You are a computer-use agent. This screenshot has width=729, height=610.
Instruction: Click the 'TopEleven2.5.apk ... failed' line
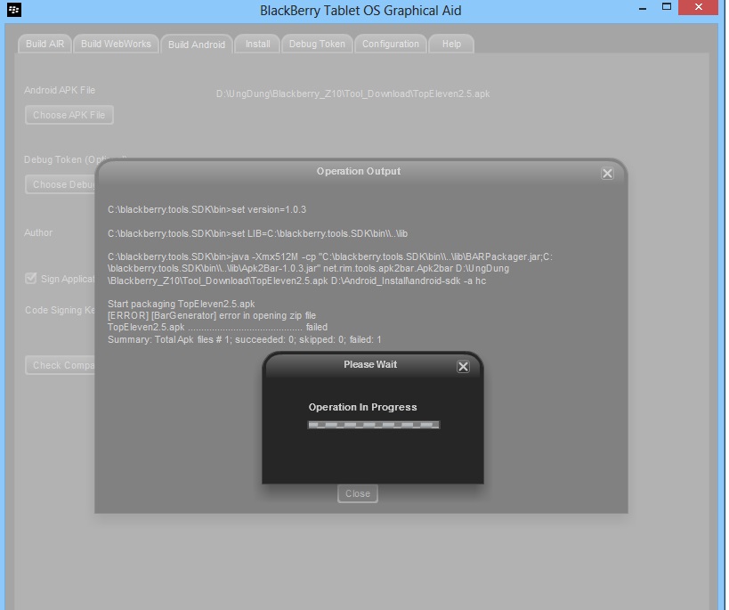[x=217, y=327]
